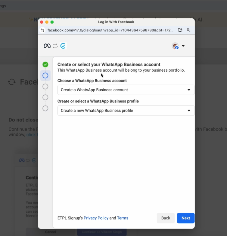Maximize the Log in With Facebook window
Screen dimensions: 227x236
[x=52, y=22]
